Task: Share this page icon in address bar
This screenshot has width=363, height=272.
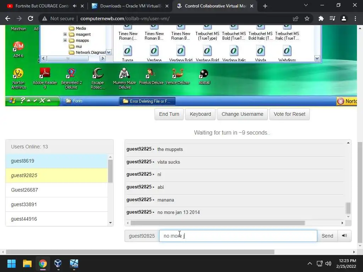Action: click(296, 18)
